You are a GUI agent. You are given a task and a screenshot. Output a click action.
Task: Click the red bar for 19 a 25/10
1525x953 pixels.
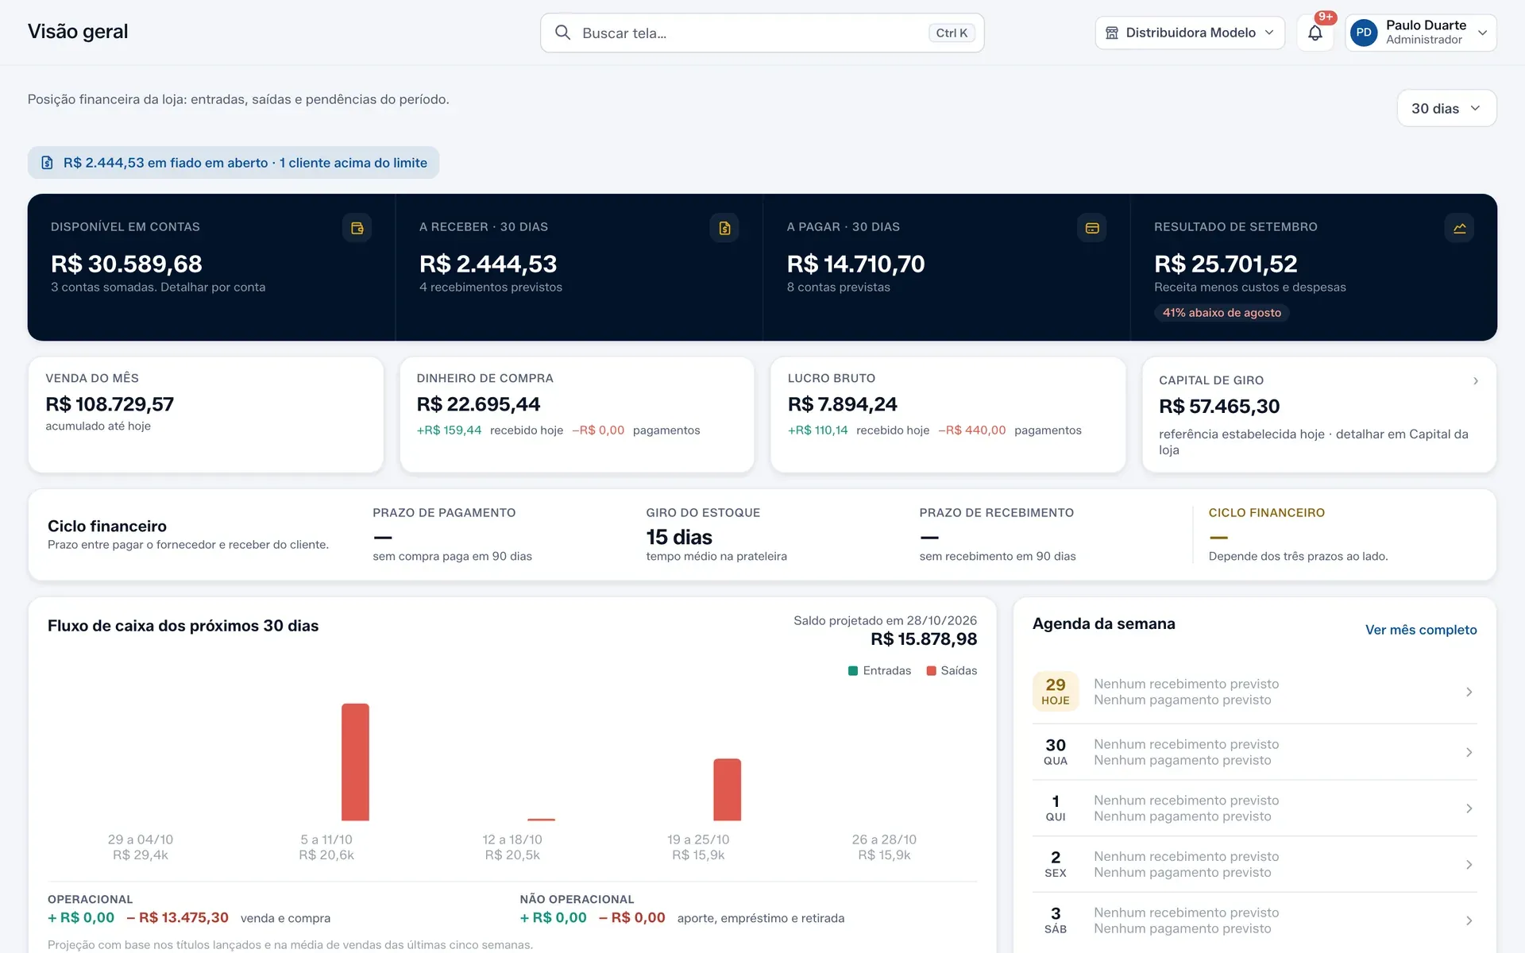727,790
